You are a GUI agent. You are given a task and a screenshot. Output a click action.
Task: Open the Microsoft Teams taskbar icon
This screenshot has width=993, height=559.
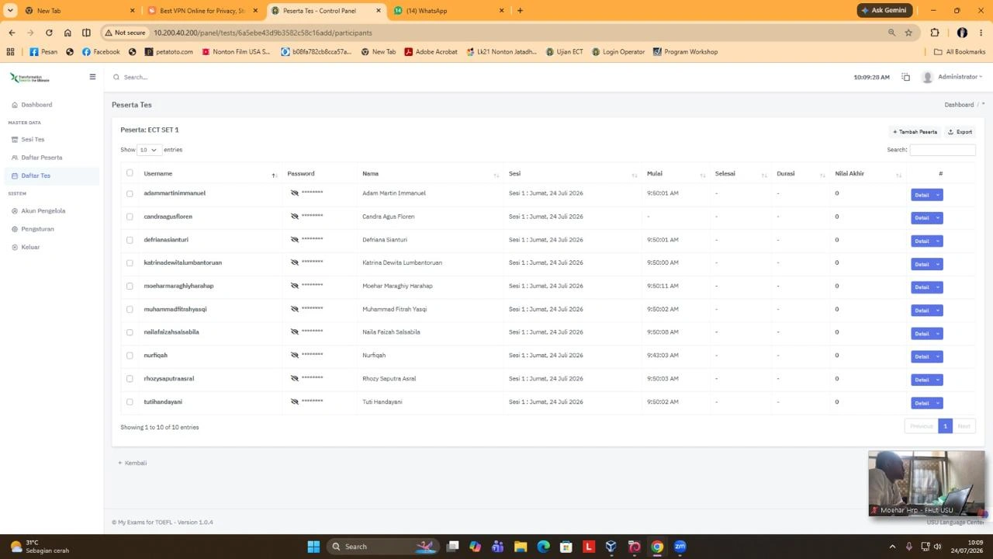[x=497, y=547]
